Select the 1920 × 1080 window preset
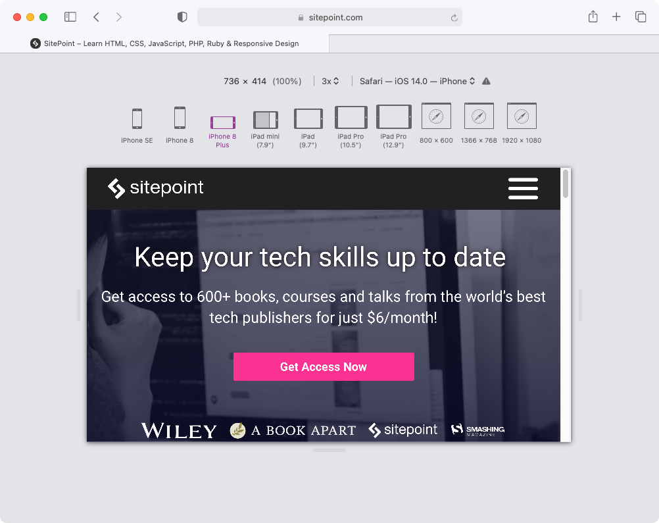 522,123
